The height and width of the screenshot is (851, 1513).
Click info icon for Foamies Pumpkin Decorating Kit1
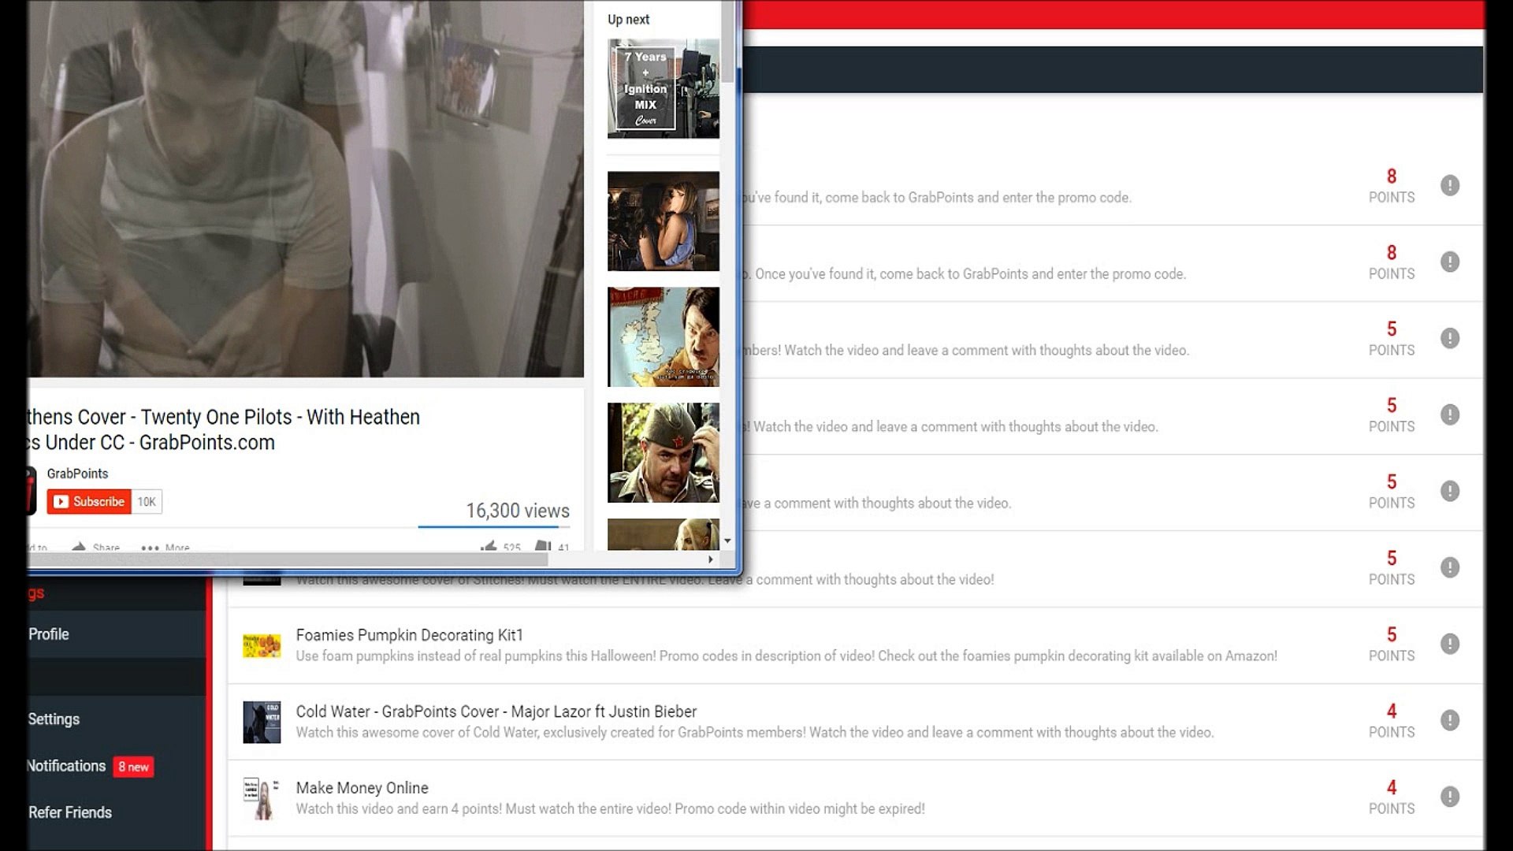(x=1449, y=644)
